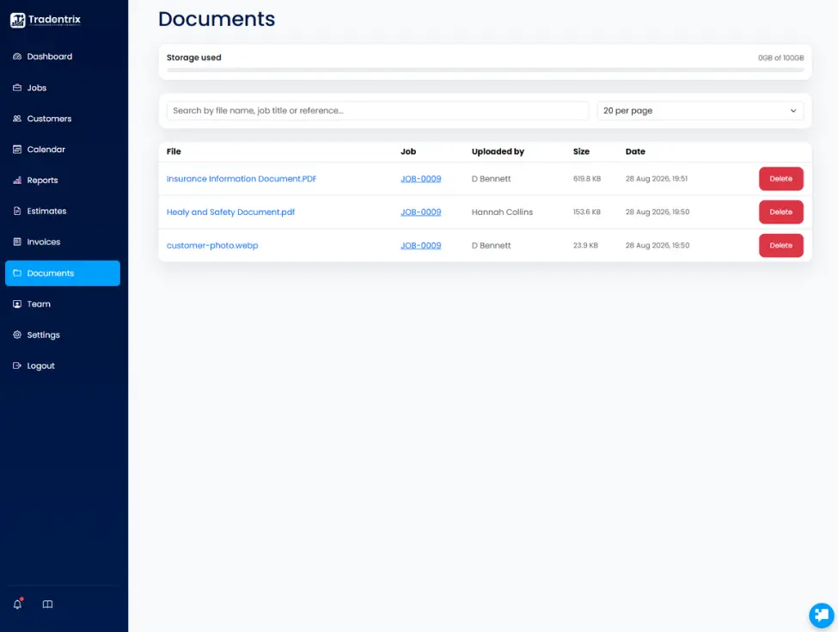The height and width of the screenshot is (632, 838).
Task: Open Insurance Information Document.PDF
Action: 241,179
